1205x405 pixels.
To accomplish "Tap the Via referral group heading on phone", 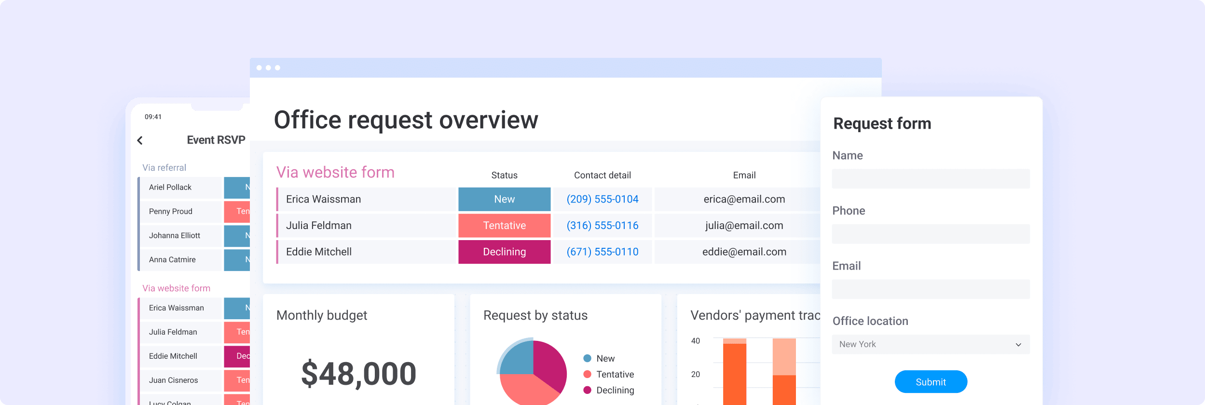I will point(164,167).
